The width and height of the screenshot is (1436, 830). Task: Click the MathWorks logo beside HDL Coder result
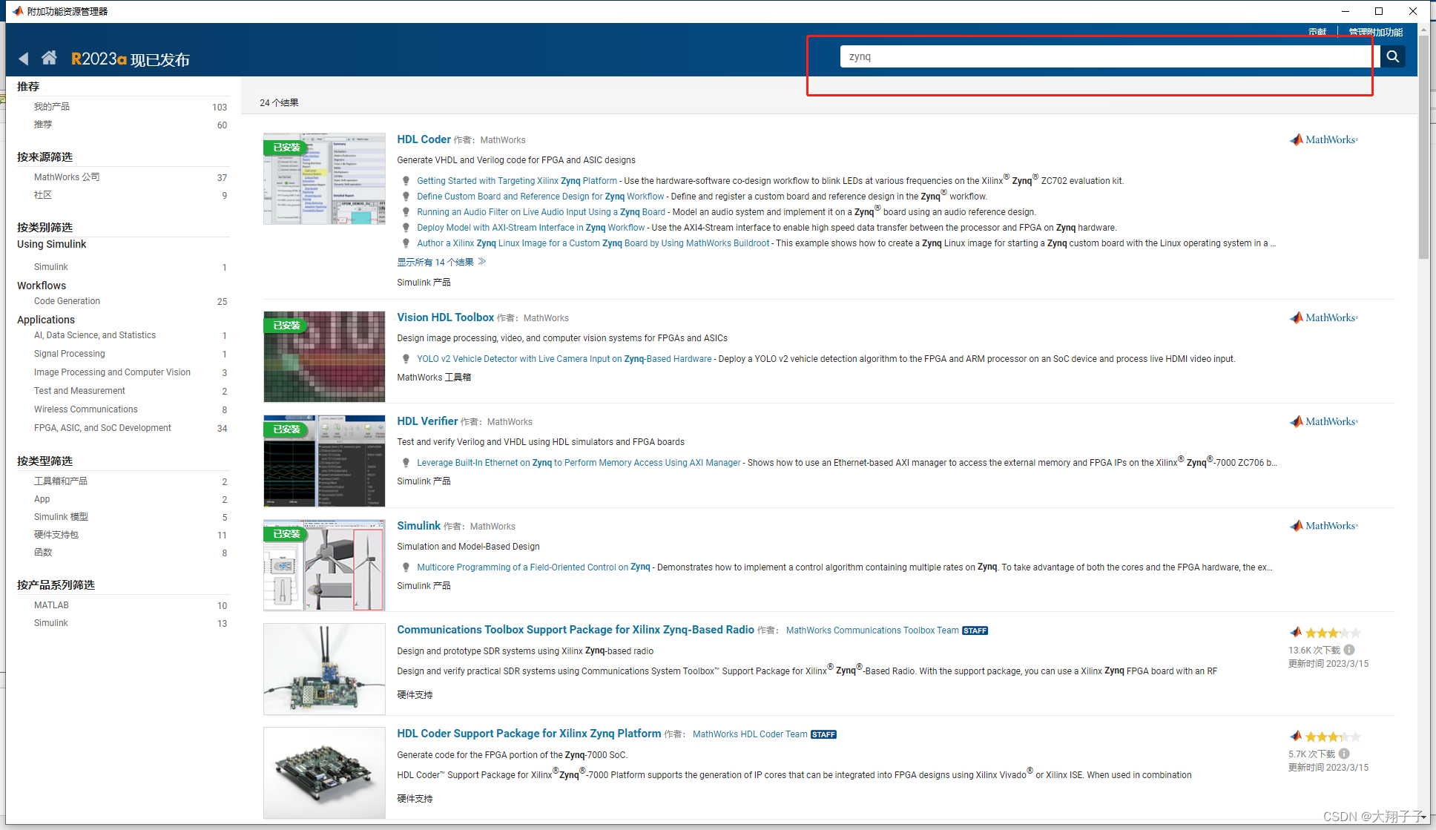1323,139
